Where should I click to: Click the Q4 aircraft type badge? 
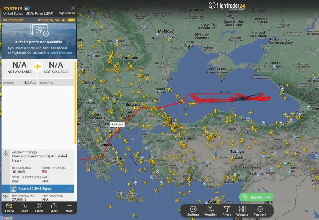pyautogui.click(x=27, y=8)
